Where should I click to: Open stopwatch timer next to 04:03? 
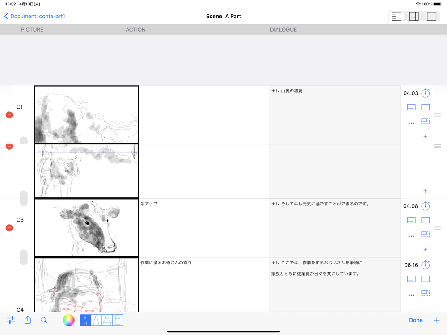tap(426, 93)
